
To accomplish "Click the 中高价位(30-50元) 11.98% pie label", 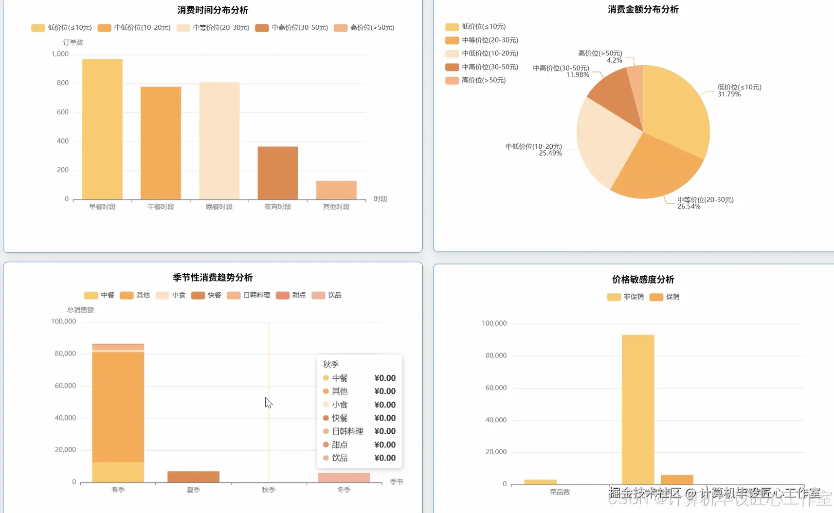I will tap(561, 71).
